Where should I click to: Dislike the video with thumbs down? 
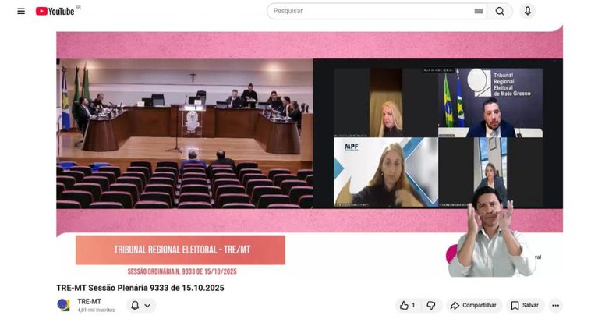(431, 305)
